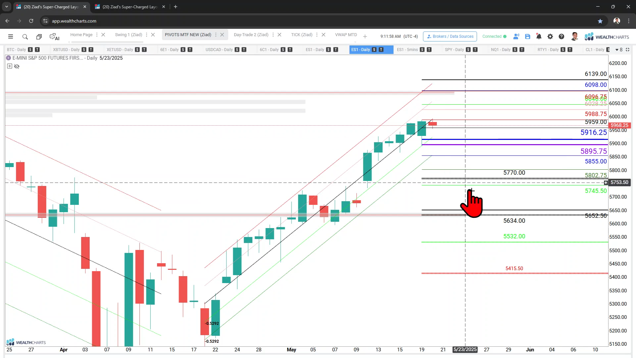Click the chart title E-MINI S&P 500 FUTURES

(48, 58)
